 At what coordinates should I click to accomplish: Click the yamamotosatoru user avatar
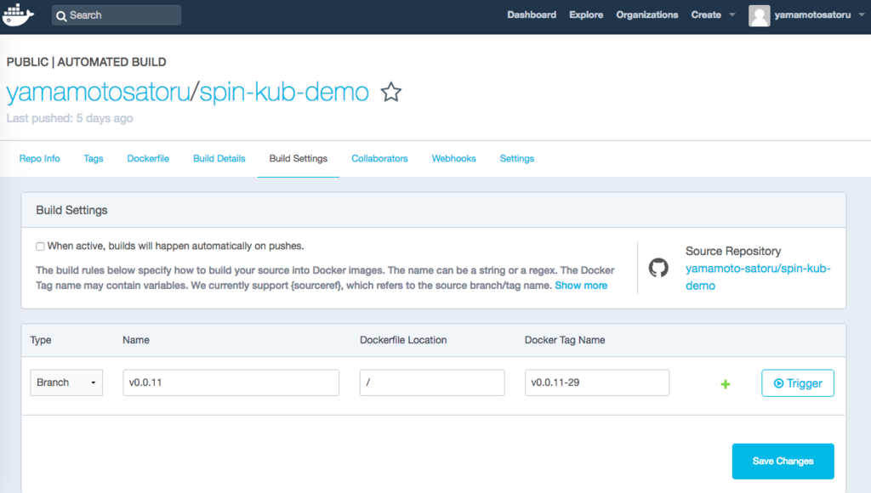point(759,15)
